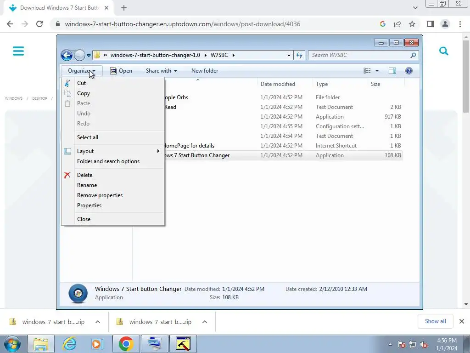Open Chrome profile avatar
The height and width of the screenshot is (353, 470).
[x=445, y=24]
